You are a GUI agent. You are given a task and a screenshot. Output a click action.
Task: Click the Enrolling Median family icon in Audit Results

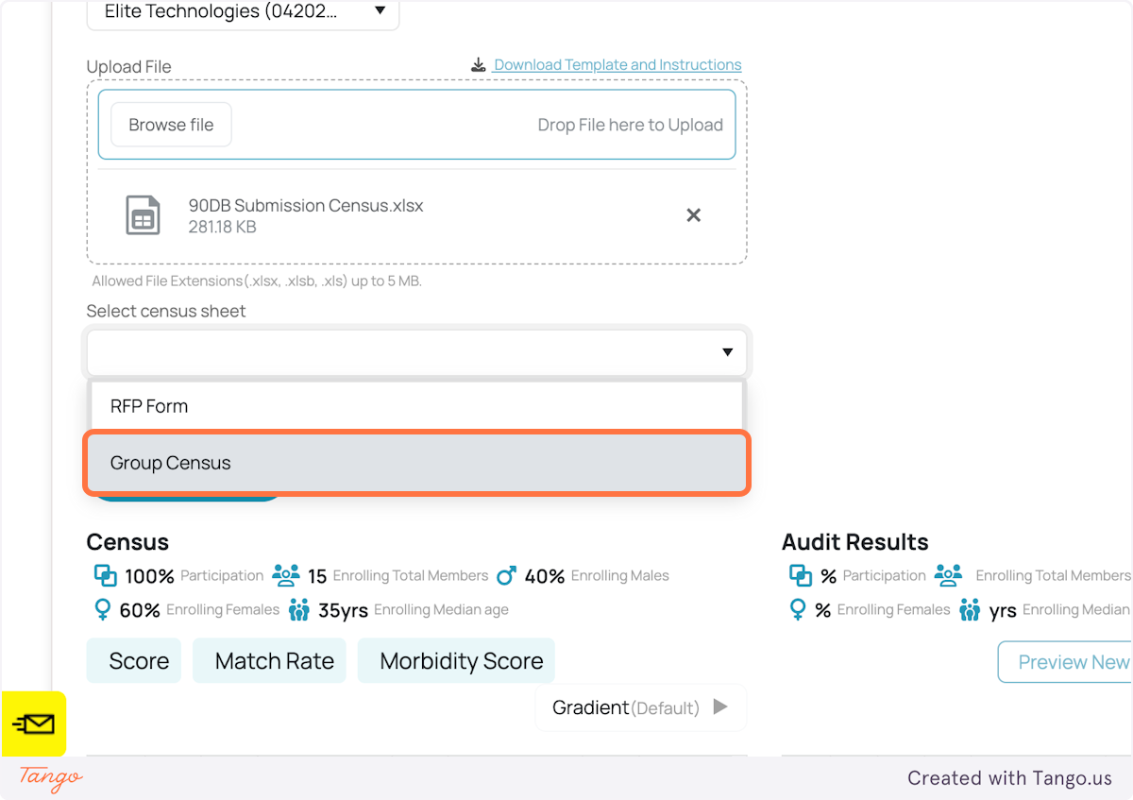click(969, 609)
